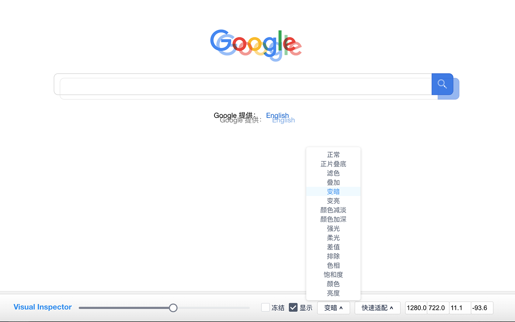Select the 亮度 option at the list bottom
The height and width of the screenshot is (322, 515).
click(x=333, y=293)
